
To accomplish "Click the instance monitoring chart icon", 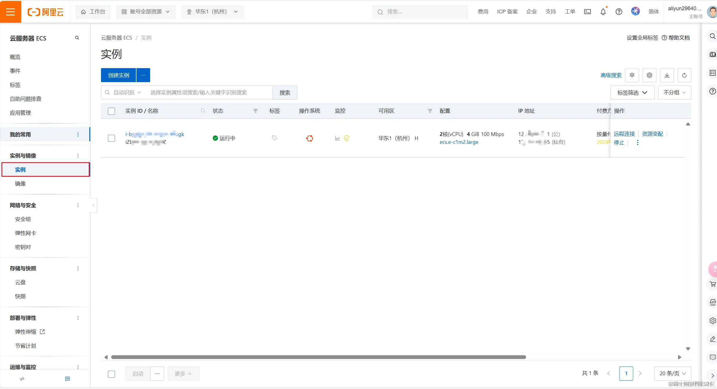I will pos(338,138).
